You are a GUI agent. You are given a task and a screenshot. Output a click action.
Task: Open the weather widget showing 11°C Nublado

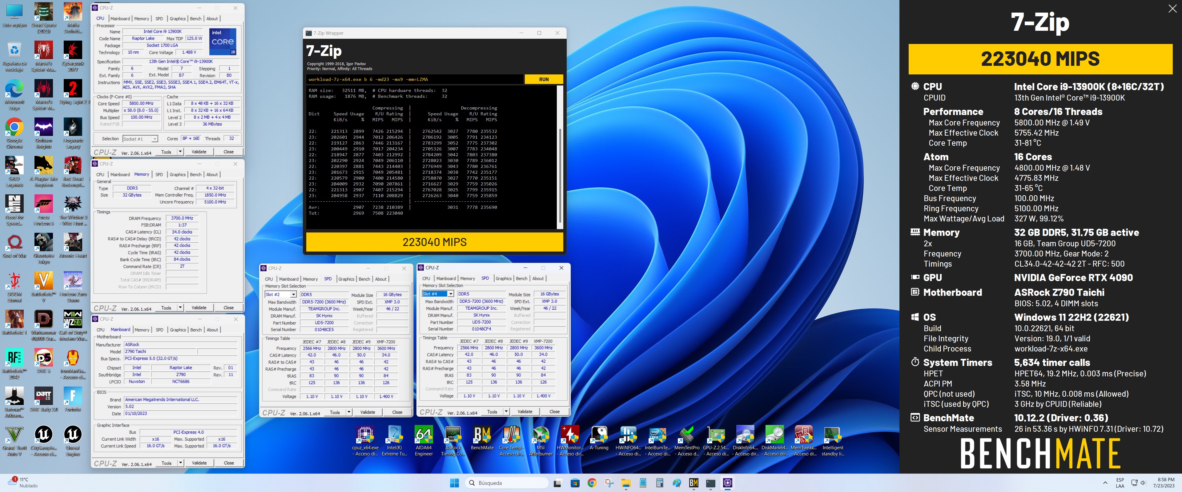click(23, 483)
